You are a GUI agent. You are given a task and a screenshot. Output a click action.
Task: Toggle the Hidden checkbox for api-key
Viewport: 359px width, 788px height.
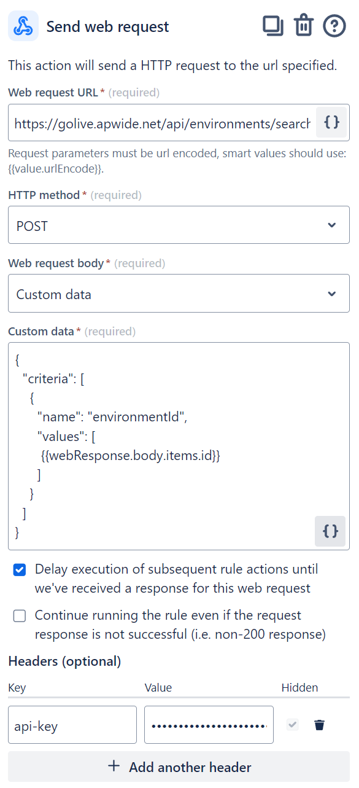click(293, 725)
